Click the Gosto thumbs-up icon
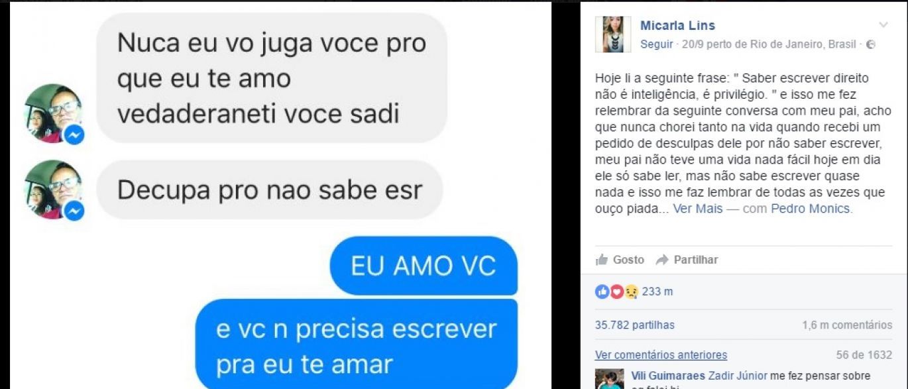The image size is (908, 389). 602,260
